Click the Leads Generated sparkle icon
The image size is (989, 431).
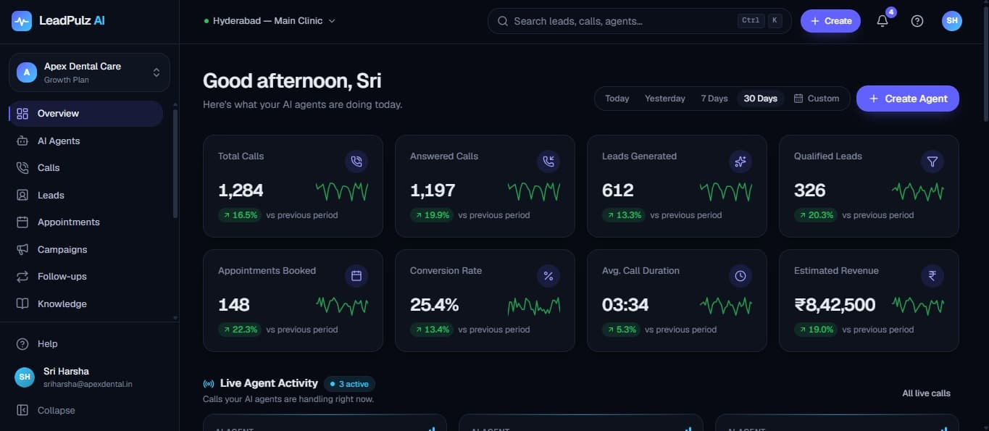point(740,162)
